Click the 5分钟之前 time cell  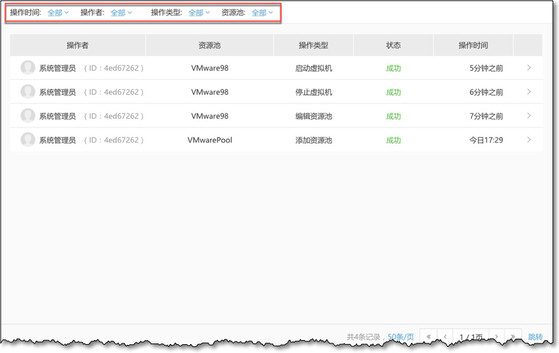486,68
